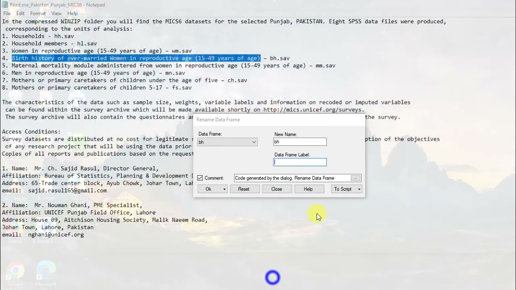This screenshot has width=516, height=290.
Task: Open the Format menu in Notepad
Action: point(38,13)
